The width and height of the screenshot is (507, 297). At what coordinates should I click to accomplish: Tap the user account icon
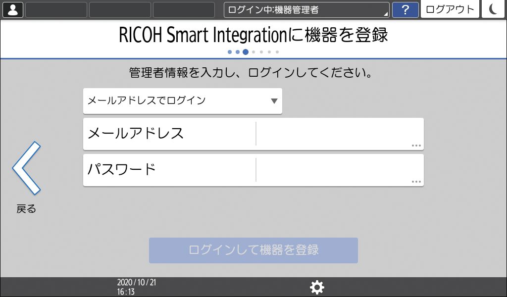[x=12, y=10]
